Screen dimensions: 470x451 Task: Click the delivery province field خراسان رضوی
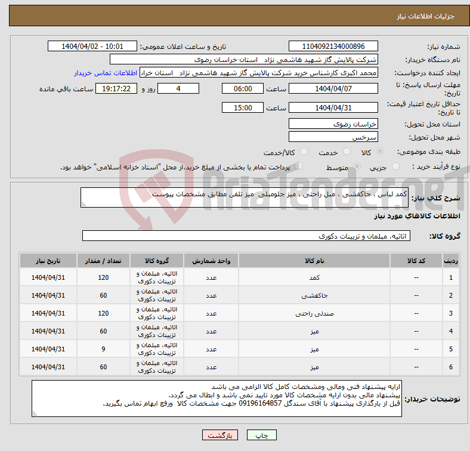(333, 123)
